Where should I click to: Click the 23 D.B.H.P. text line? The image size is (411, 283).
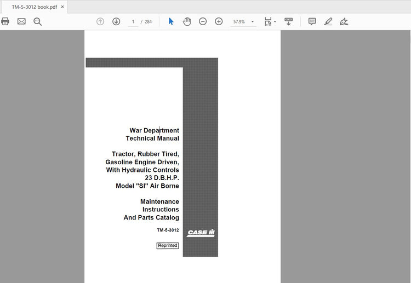tap(162, 178)
